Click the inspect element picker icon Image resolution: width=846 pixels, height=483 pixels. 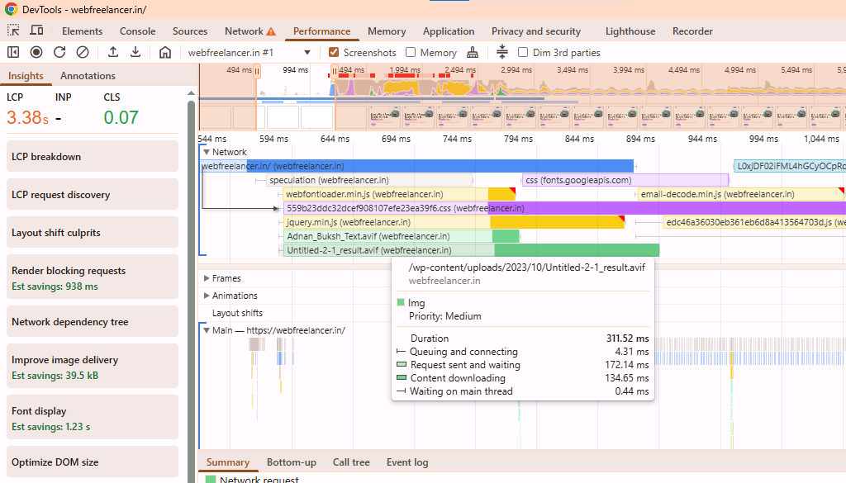click(x=13, y=31)
